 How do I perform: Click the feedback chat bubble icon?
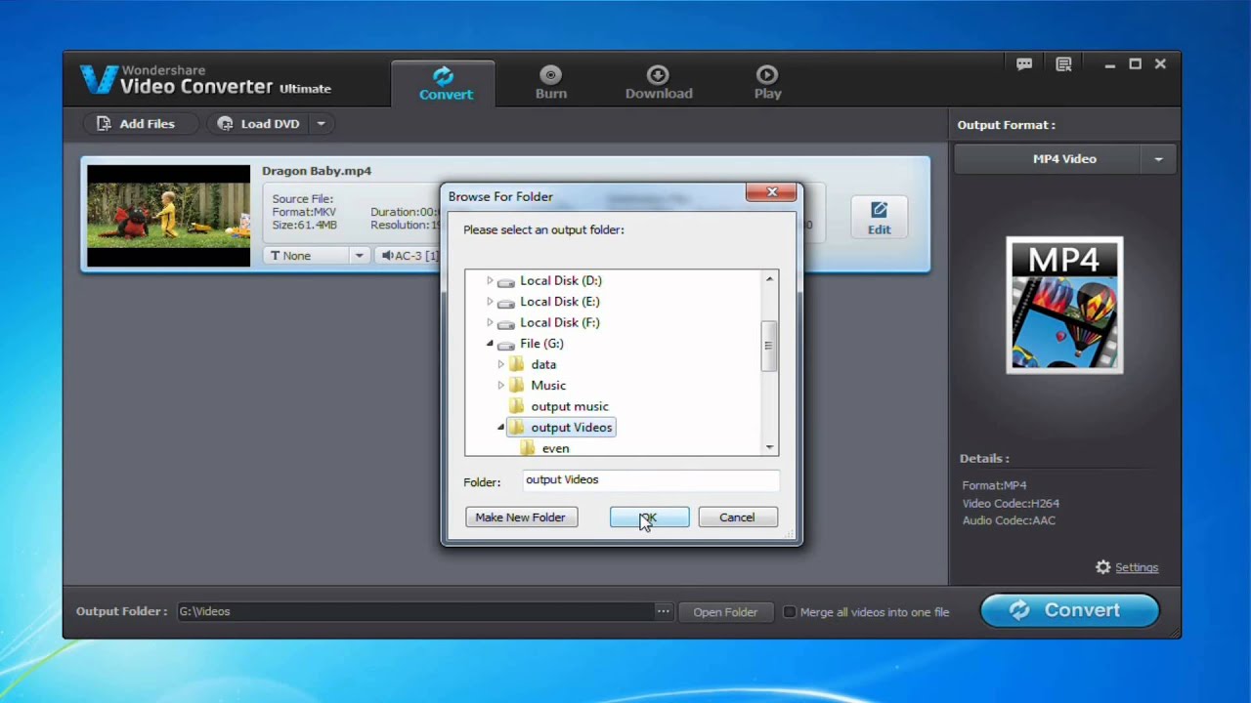point(1023,64)
